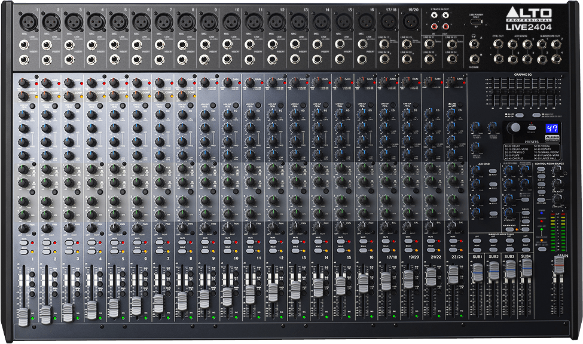583x344 pixels.
Task: Adjust channel 1 PAN knob
Action: (x=24, y=228)
